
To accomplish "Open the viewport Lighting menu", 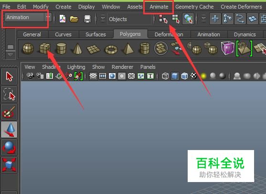I will coord(76,67).
